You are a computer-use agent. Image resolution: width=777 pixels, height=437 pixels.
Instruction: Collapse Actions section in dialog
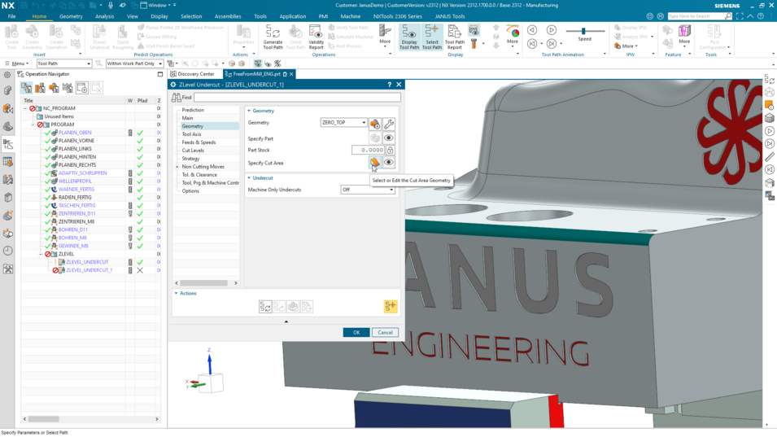tap(177, 293)
